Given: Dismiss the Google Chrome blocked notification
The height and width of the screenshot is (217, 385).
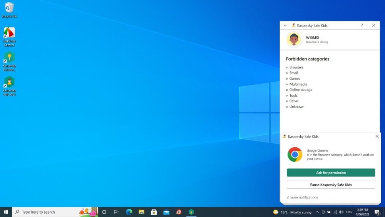Looking at the screenshot, I should pyautogui.click(x=377, y=136).
